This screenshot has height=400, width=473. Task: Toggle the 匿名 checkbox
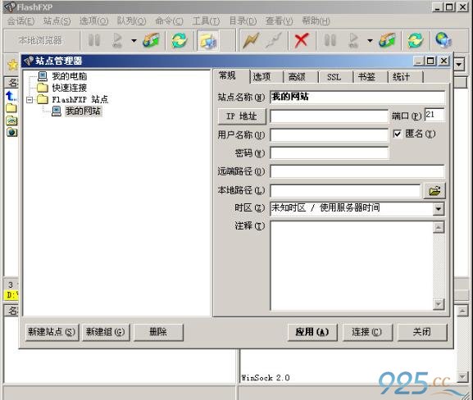point(398,134)
